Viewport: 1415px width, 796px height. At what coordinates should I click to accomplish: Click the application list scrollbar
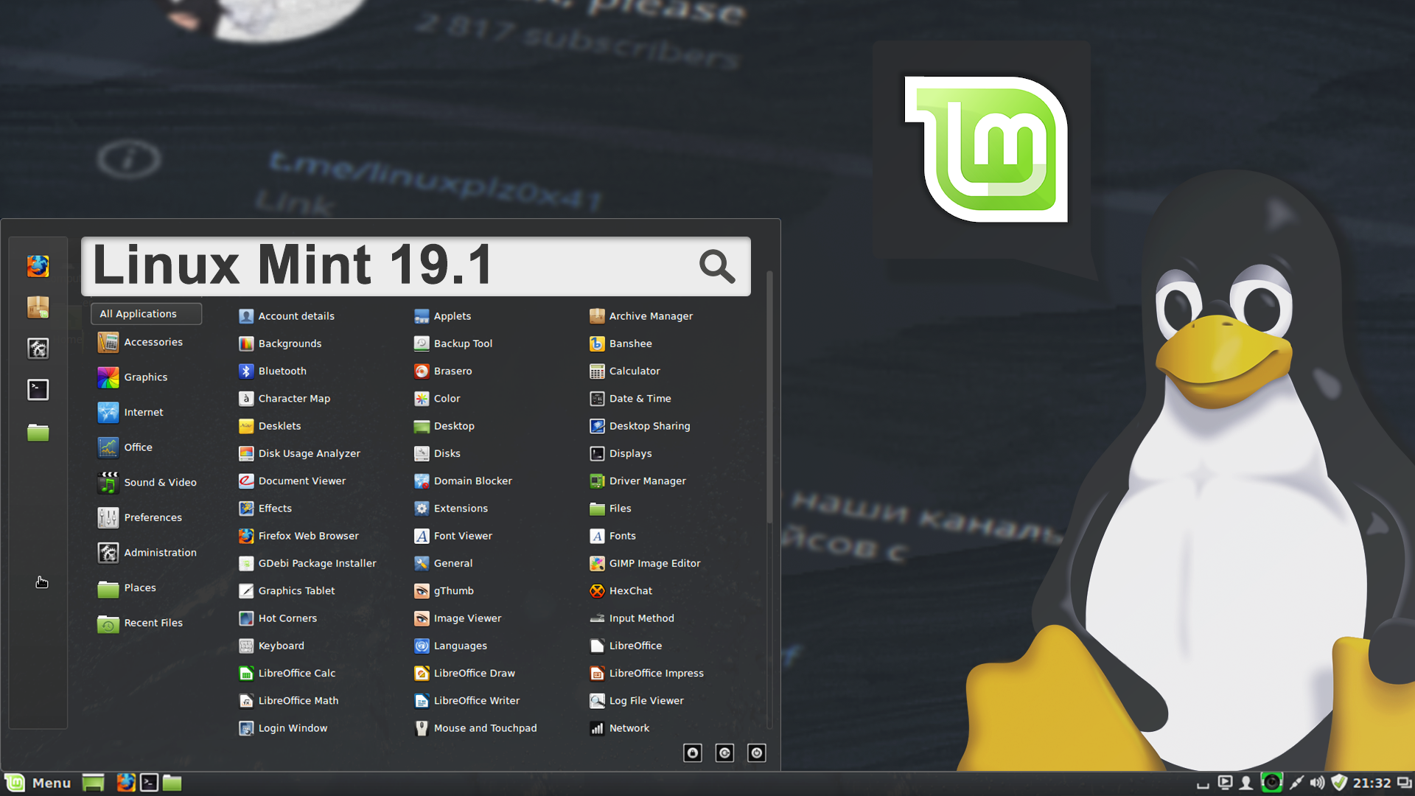click(769, 398)
